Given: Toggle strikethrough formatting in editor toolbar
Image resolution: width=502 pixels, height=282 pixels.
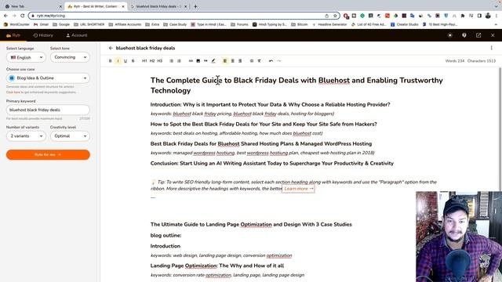Looking at the screenshot, I should pyautogui.click(x=133, y=61).
